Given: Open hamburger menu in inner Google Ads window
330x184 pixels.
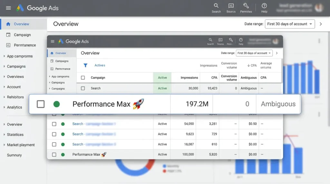Looking at the screenshot, I should tap(53, 41).
